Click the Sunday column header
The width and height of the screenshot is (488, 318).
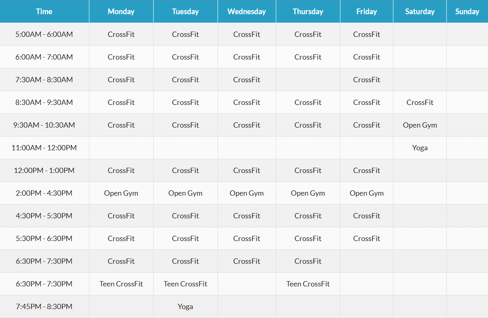[467, 11]
